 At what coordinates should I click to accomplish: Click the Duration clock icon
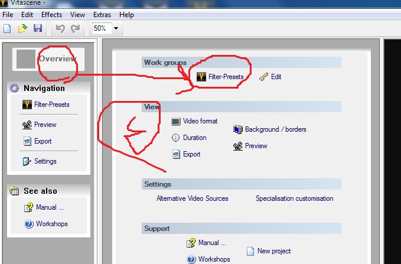pyautogui.click(x=175, y=138)
